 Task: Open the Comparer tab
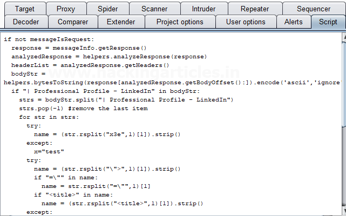coord(73,22)
